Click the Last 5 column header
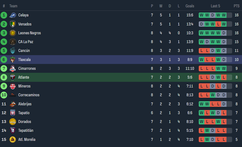242x147 pixels. coord(215,6)
